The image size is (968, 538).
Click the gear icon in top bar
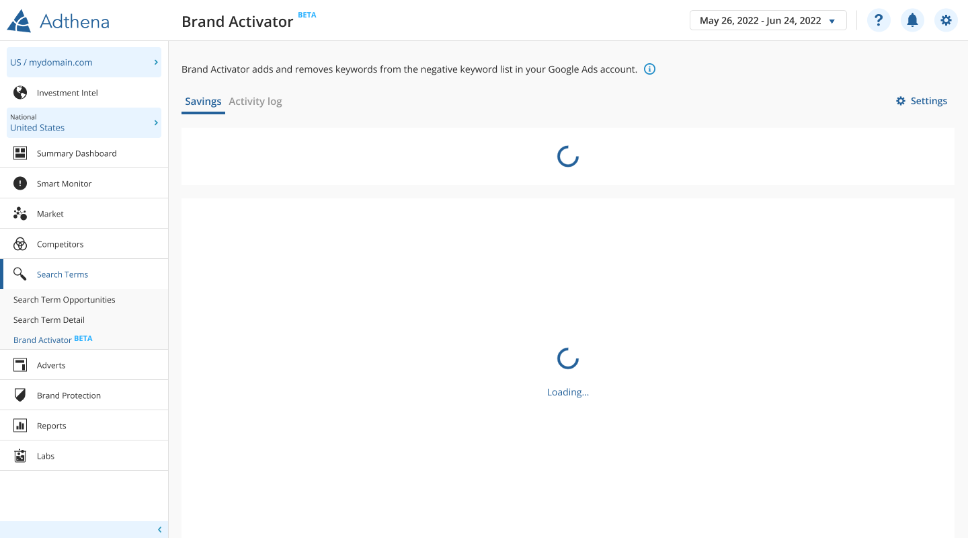pyautogui.click(x=946, y=20)
